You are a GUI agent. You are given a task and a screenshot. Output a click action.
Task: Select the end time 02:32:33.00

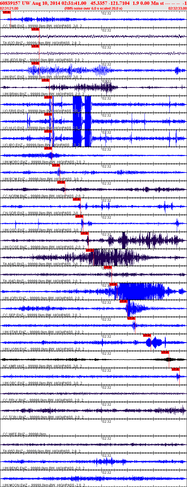(x=178, y=9)
